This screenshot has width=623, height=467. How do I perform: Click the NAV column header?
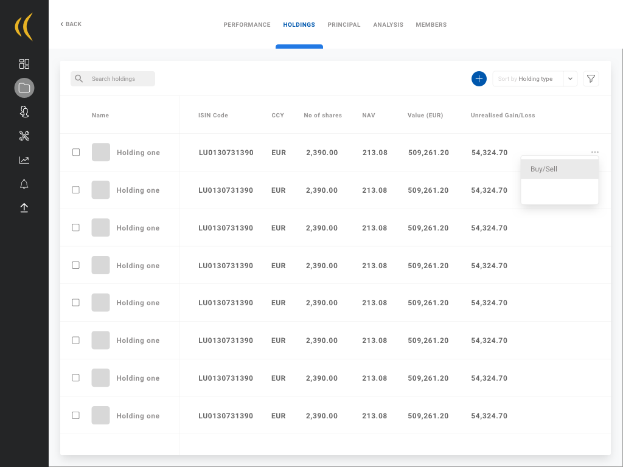(x=368, y=115)
